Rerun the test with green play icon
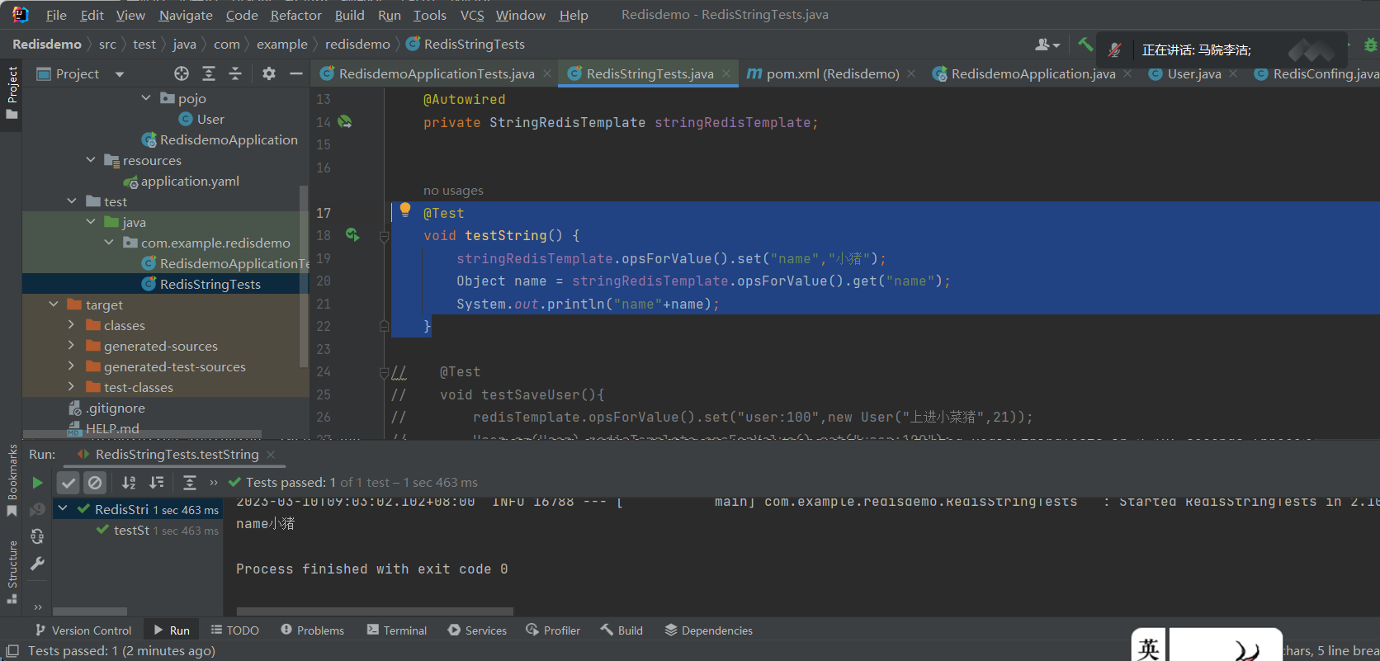The height and width of the screenshot is (661, 1380). tap(37, 483)
